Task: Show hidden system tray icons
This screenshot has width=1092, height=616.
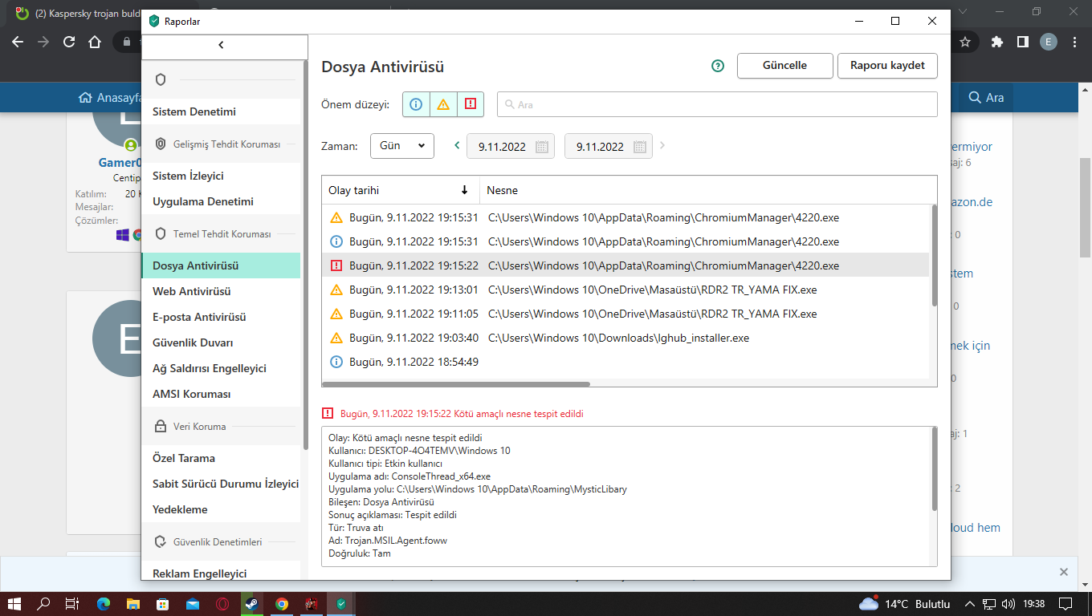Action: click(969, 604)
